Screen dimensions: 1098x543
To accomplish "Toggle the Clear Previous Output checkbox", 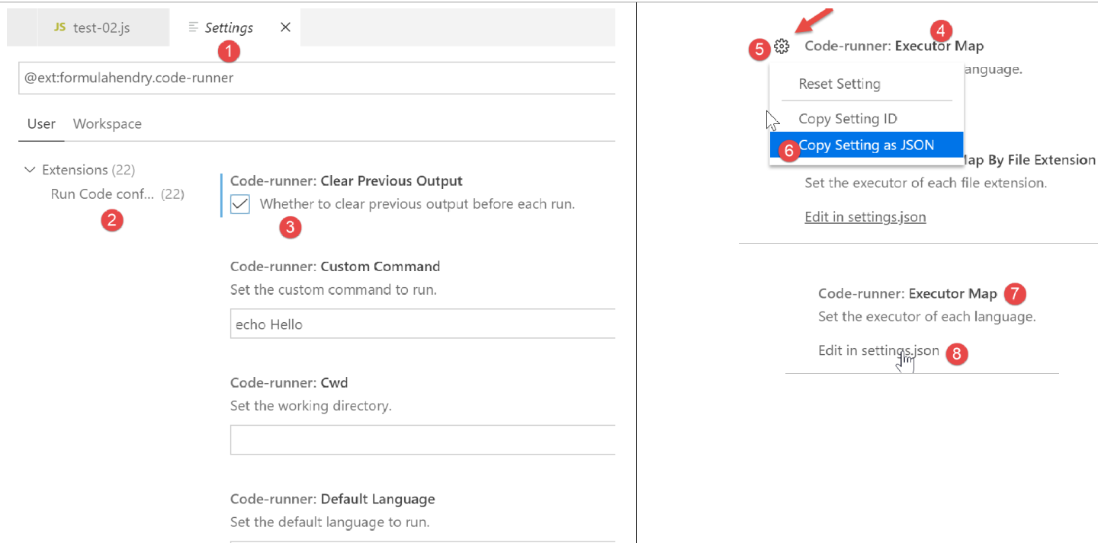I will point(240,204).
